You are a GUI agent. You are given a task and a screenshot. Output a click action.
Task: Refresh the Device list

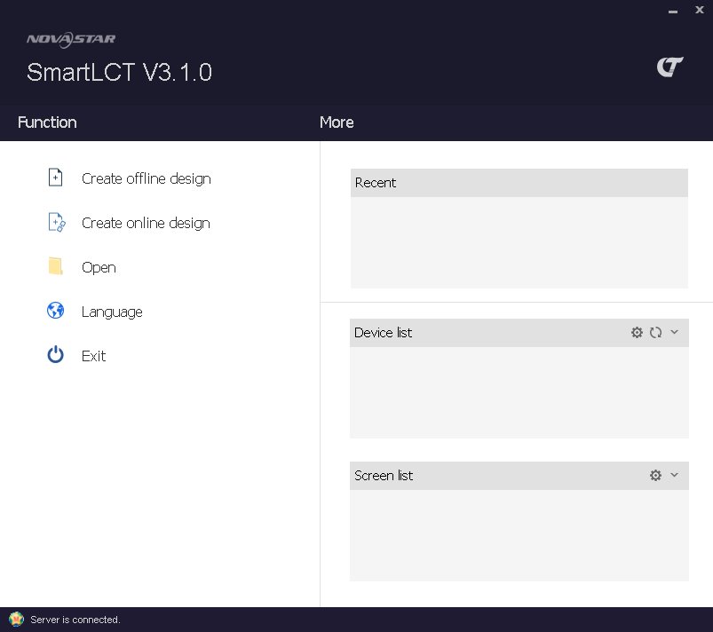(x=655, y=332)
